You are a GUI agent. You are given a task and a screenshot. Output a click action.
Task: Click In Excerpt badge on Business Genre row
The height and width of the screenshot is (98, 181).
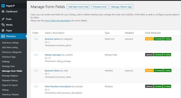(x=158, y=39)
